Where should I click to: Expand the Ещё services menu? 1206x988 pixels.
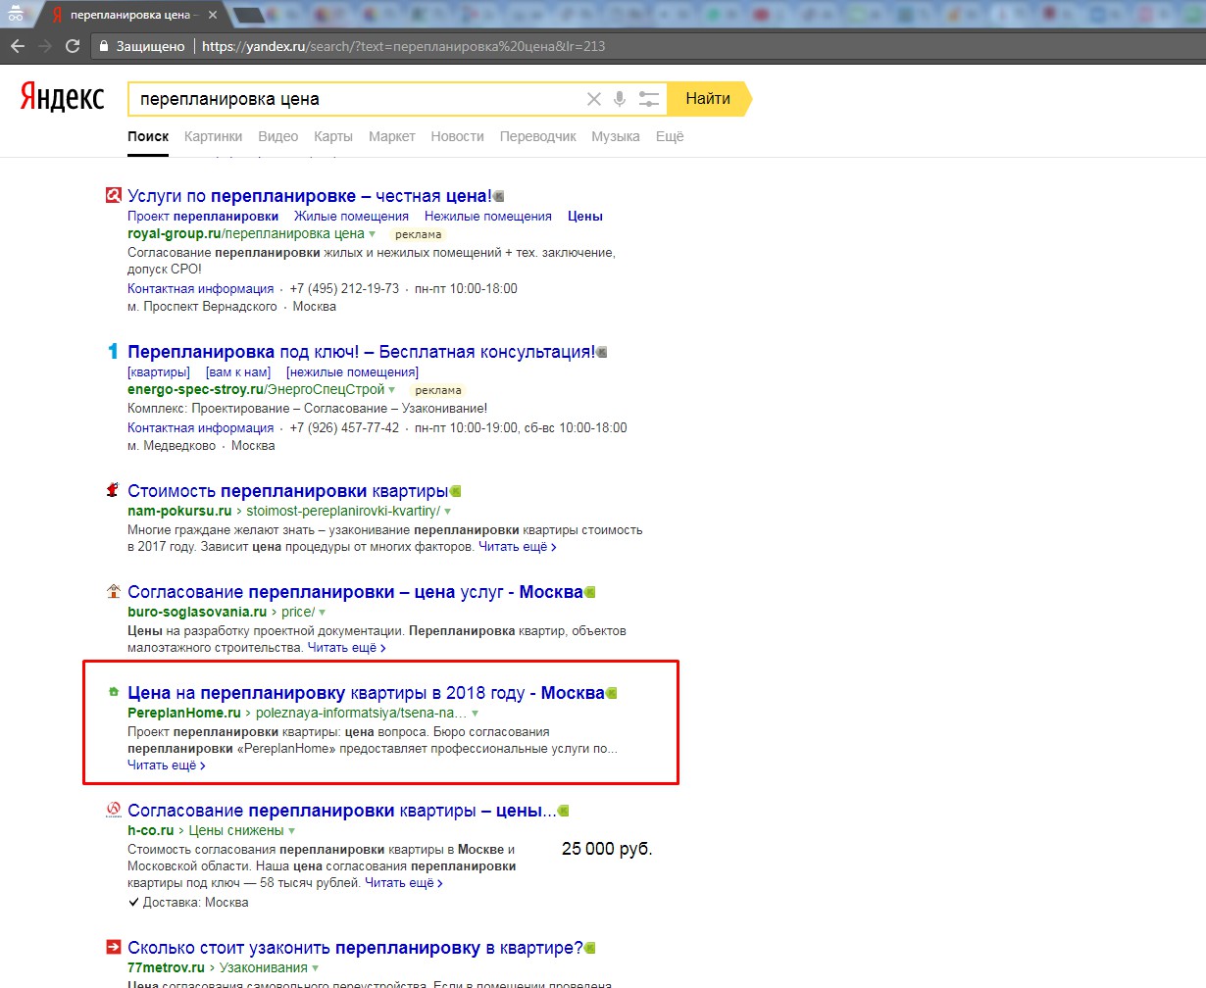coord(670,136)
